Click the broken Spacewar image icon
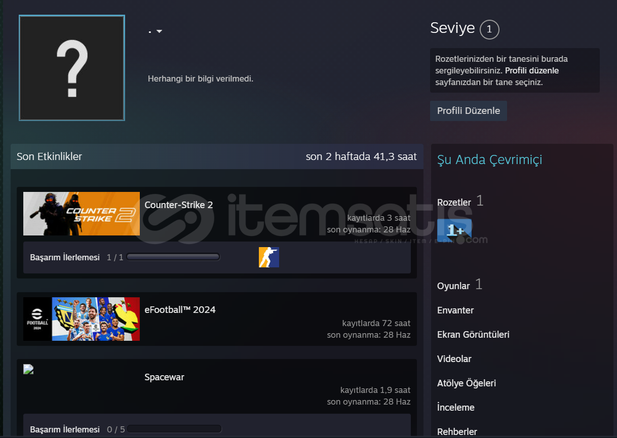The image size is (617, 438). coord(28,369)
